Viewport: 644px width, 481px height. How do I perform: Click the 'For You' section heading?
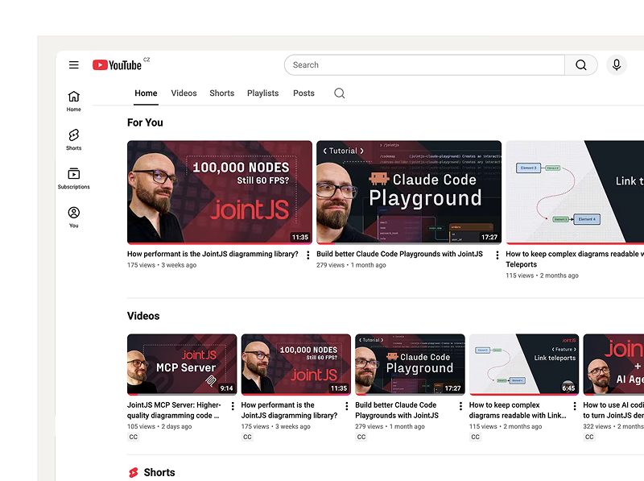click(x=145, y=123)
